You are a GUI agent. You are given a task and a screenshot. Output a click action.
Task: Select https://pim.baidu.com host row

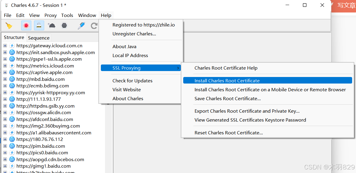[x=41, y=146]
